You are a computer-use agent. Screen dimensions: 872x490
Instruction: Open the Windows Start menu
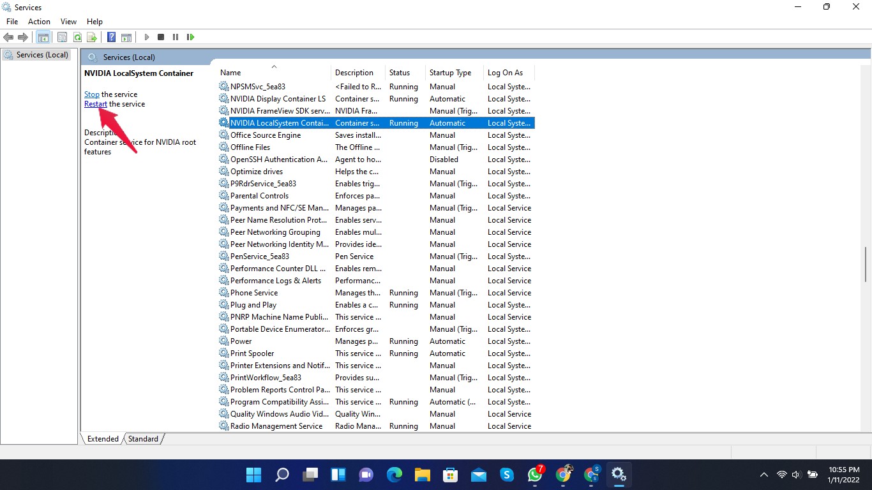[253, 475]
